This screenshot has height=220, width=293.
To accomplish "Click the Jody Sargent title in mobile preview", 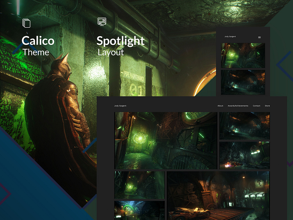I will (230, 37).
